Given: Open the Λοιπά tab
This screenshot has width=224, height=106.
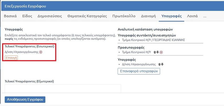Looking at the screenshot, I should point(192,16).
